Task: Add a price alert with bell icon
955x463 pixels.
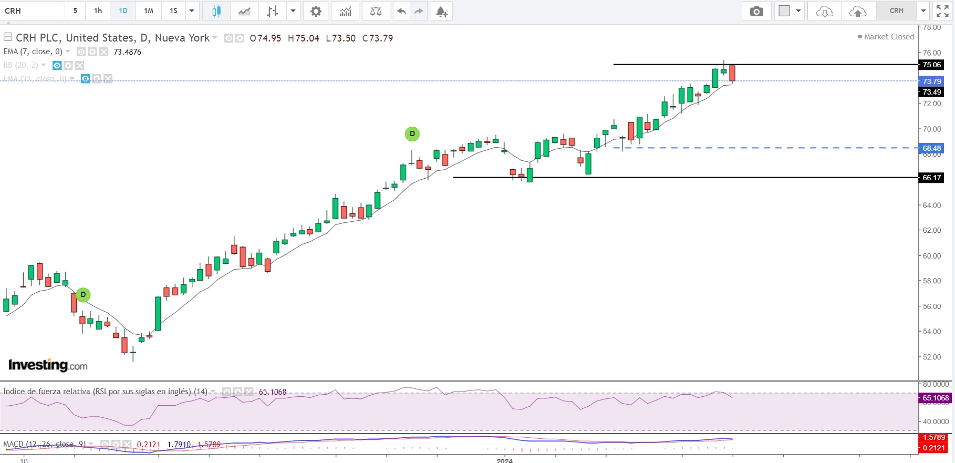Action: (442, 11)
